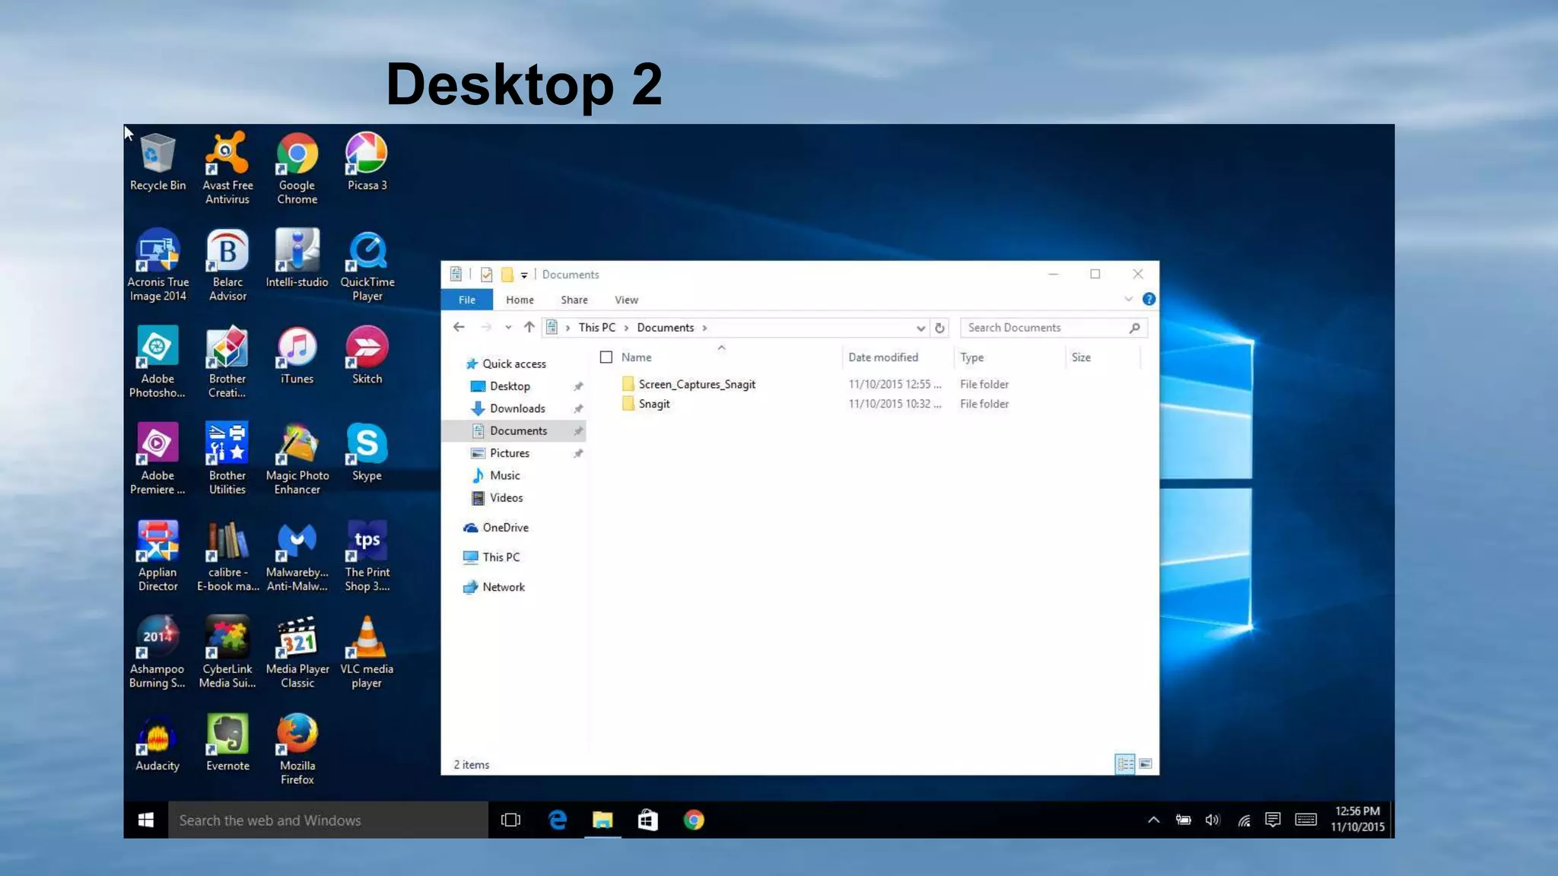The height and width of the screenshot is (876, 1558).
Task: Select the Skype desktop icon
Action: point(367,452)
